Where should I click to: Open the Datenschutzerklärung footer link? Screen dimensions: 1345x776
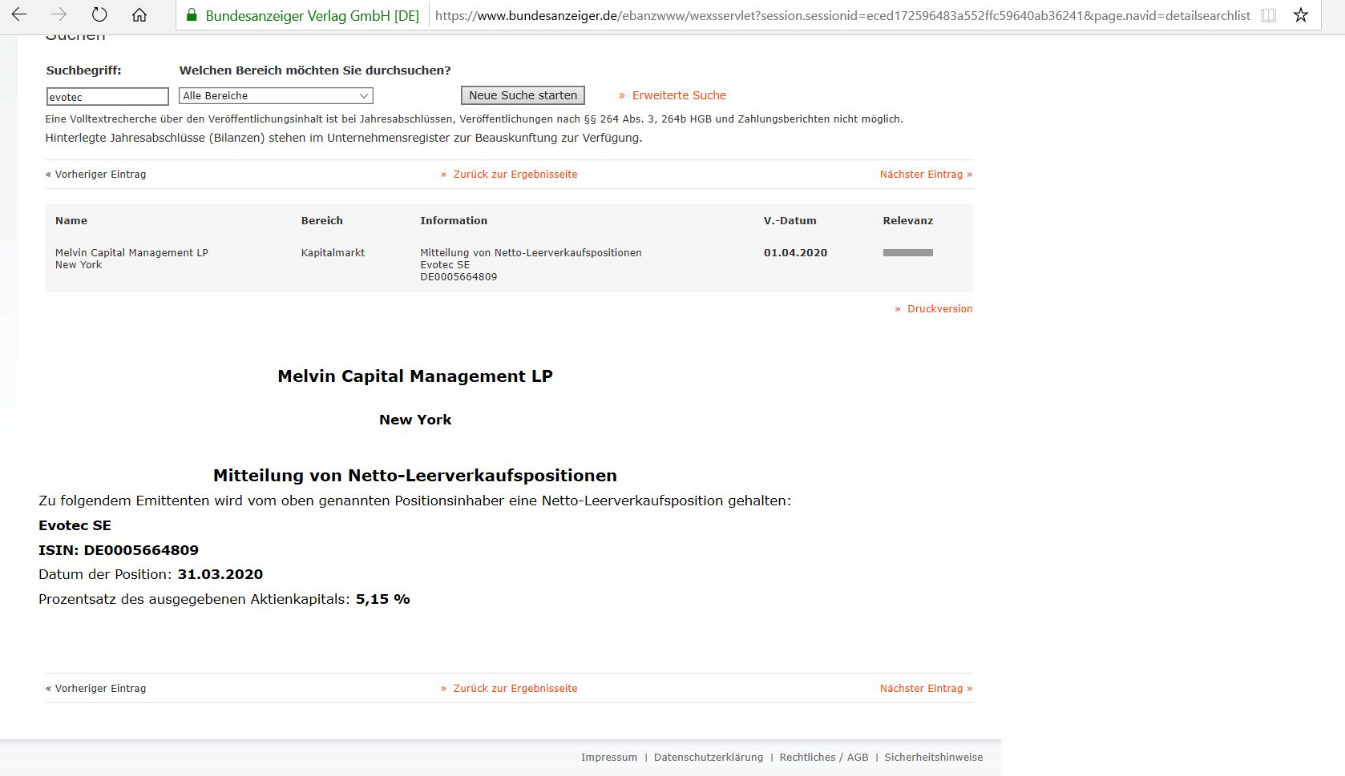pyautogui.click(x=709, y=757)
